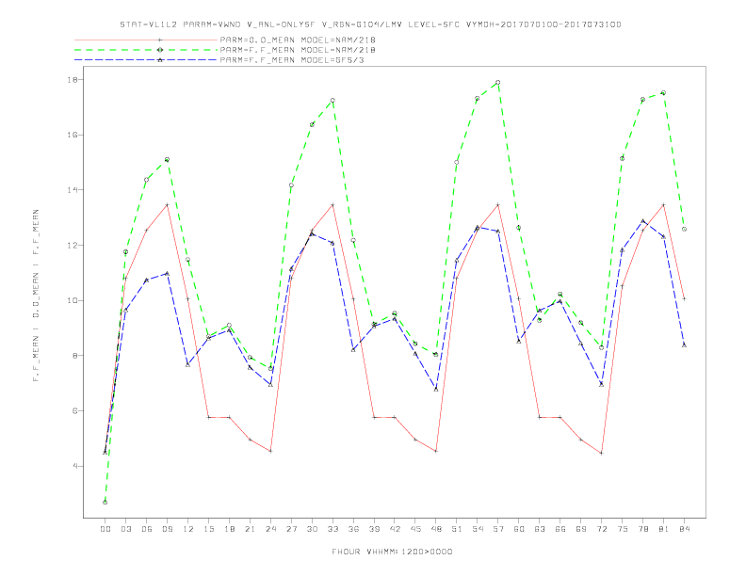This screenshot has height=576, width=746.
Task: Click x-axis tick label 06
Action: pyautogui.click(x=147, y=529)
